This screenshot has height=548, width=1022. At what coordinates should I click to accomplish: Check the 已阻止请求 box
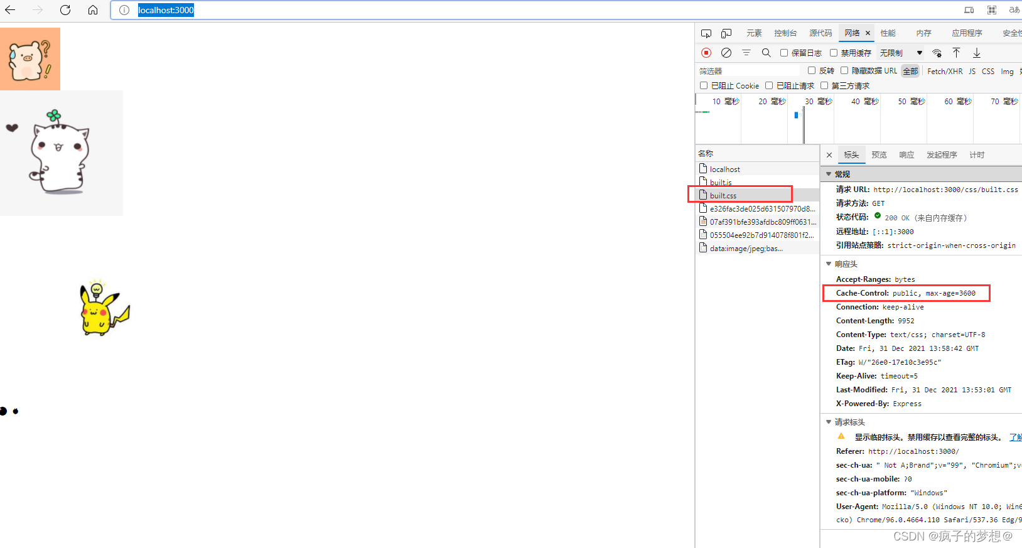(x=769, y=85)
